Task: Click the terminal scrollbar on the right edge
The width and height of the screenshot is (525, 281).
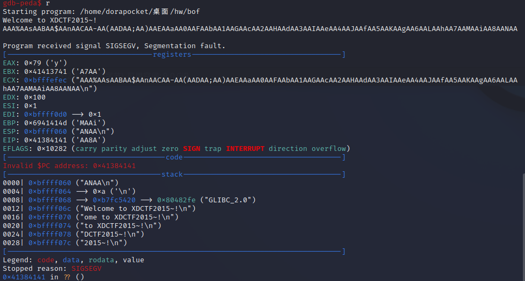Action: (523, 227)
